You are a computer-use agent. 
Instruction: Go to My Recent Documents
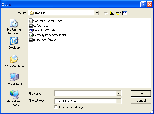click(14, 27)
